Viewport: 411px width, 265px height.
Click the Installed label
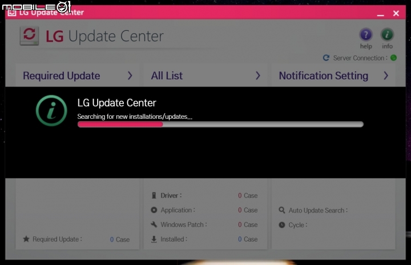coord(174,239)
